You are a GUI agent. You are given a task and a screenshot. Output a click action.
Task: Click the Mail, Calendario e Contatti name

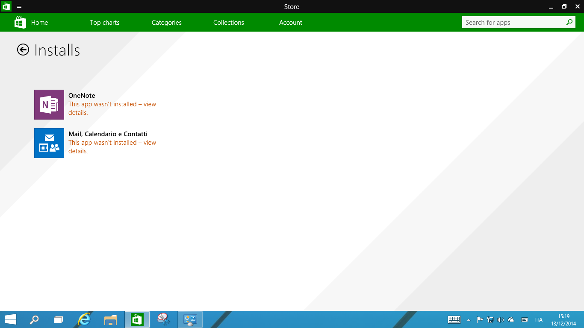click(108, 134)
